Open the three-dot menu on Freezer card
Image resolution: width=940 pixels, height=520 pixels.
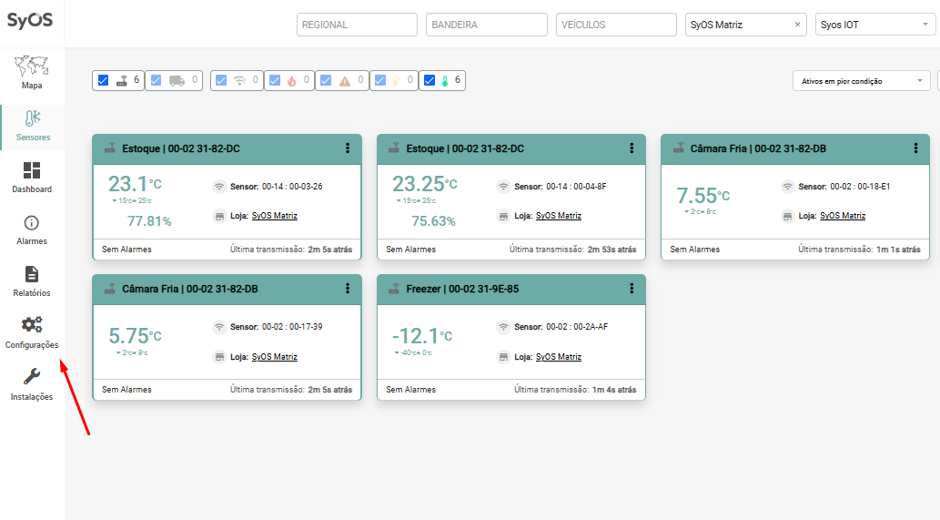[632, 289]
